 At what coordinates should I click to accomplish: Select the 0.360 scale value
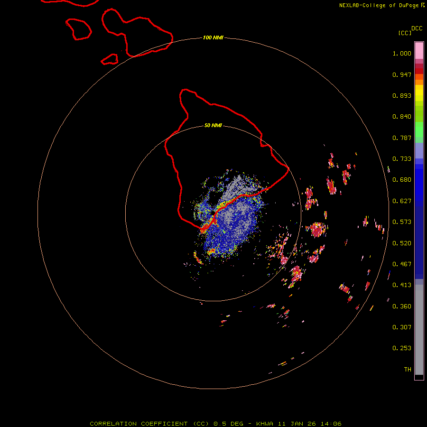click(x=402, y=306)
